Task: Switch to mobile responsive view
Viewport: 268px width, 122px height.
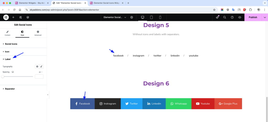Action: click(160, 17)
